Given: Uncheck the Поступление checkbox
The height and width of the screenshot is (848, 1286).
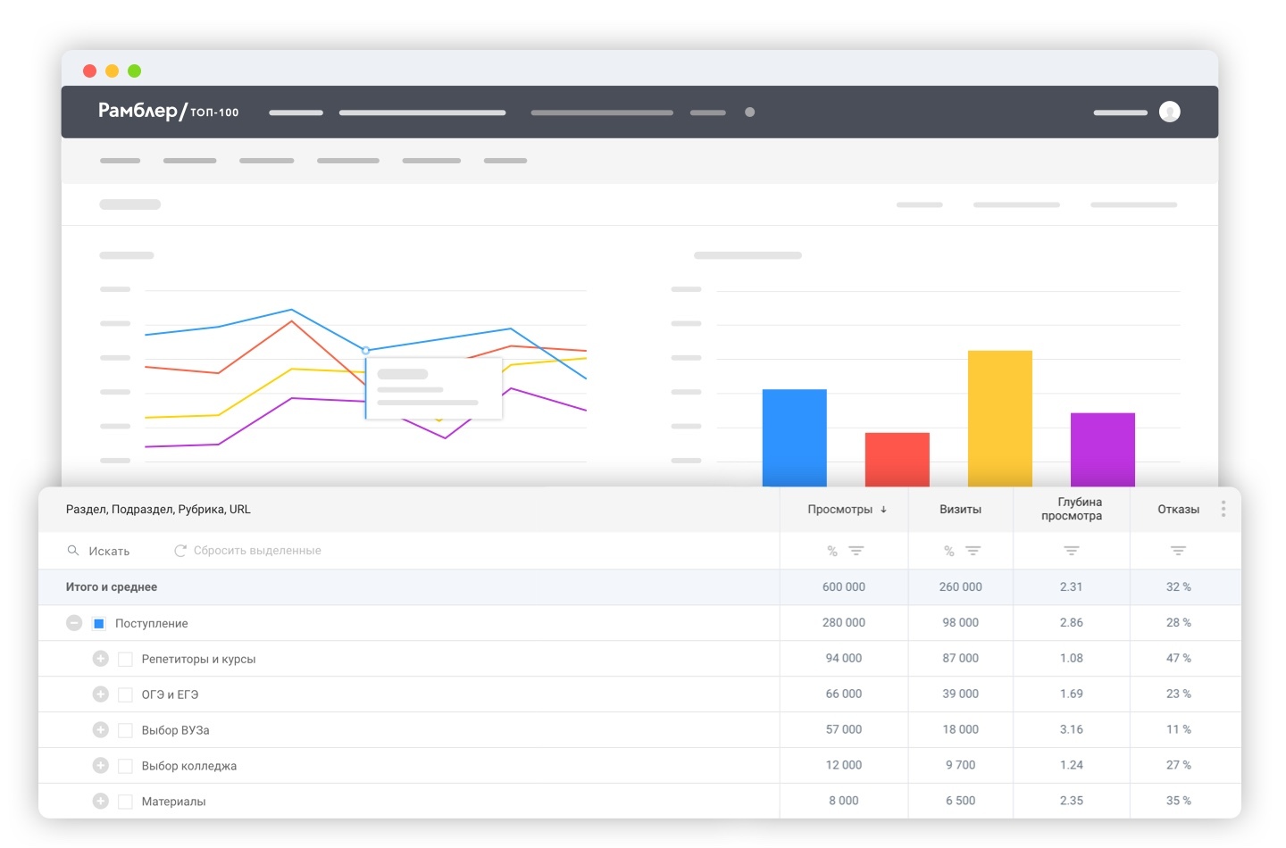Looking at the screenshot, I should pos(99,623).
